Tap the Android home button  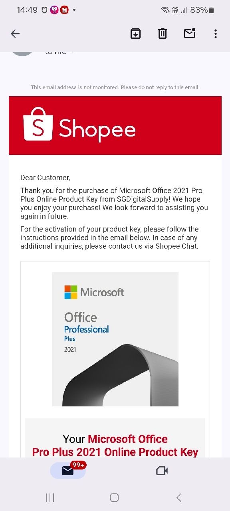click(x=114, y=497)
